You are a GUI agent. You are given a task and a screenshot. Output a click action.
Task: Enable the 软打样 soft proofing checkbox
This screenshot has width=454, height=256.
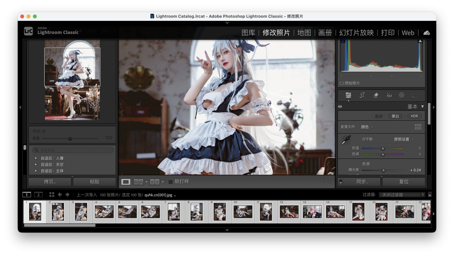point(171,182)
